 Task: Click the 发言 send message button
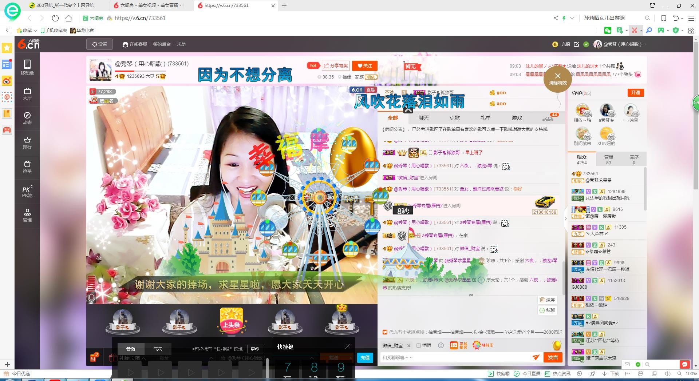pyautogui.click(x=553, y=357)
